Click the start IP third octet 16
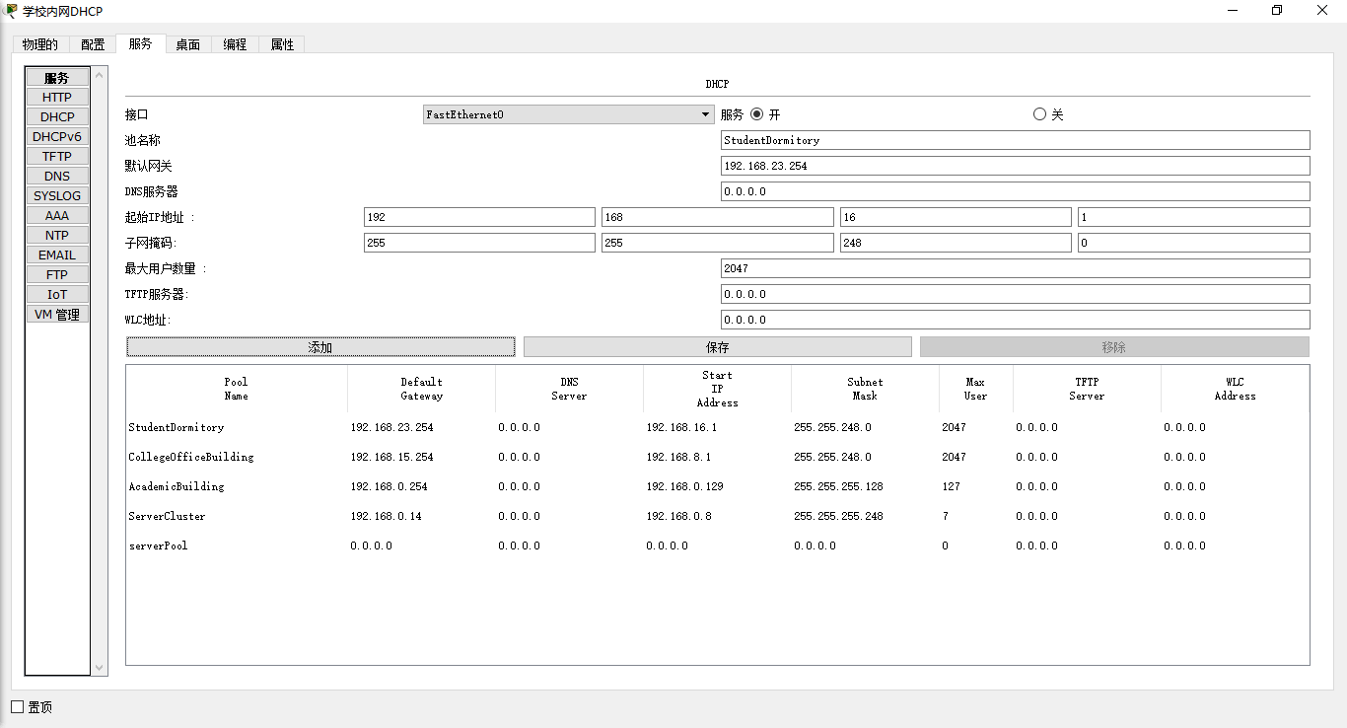1347x728 pixels. point(956,217)
